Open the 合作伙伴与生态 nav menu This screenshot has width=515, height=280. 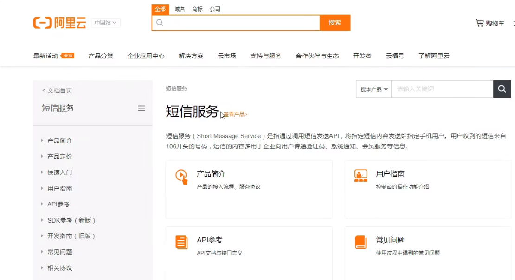[x=317, y=56]
